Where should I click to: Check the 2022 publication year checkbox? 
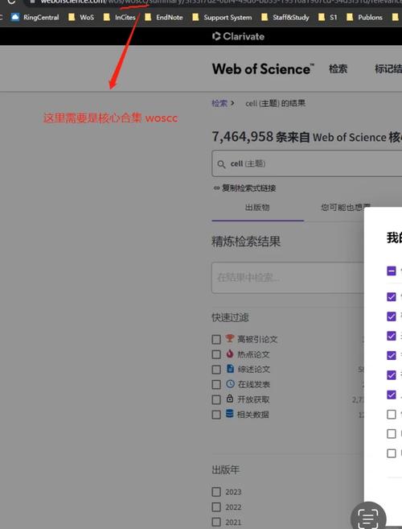tap(216, 507)
